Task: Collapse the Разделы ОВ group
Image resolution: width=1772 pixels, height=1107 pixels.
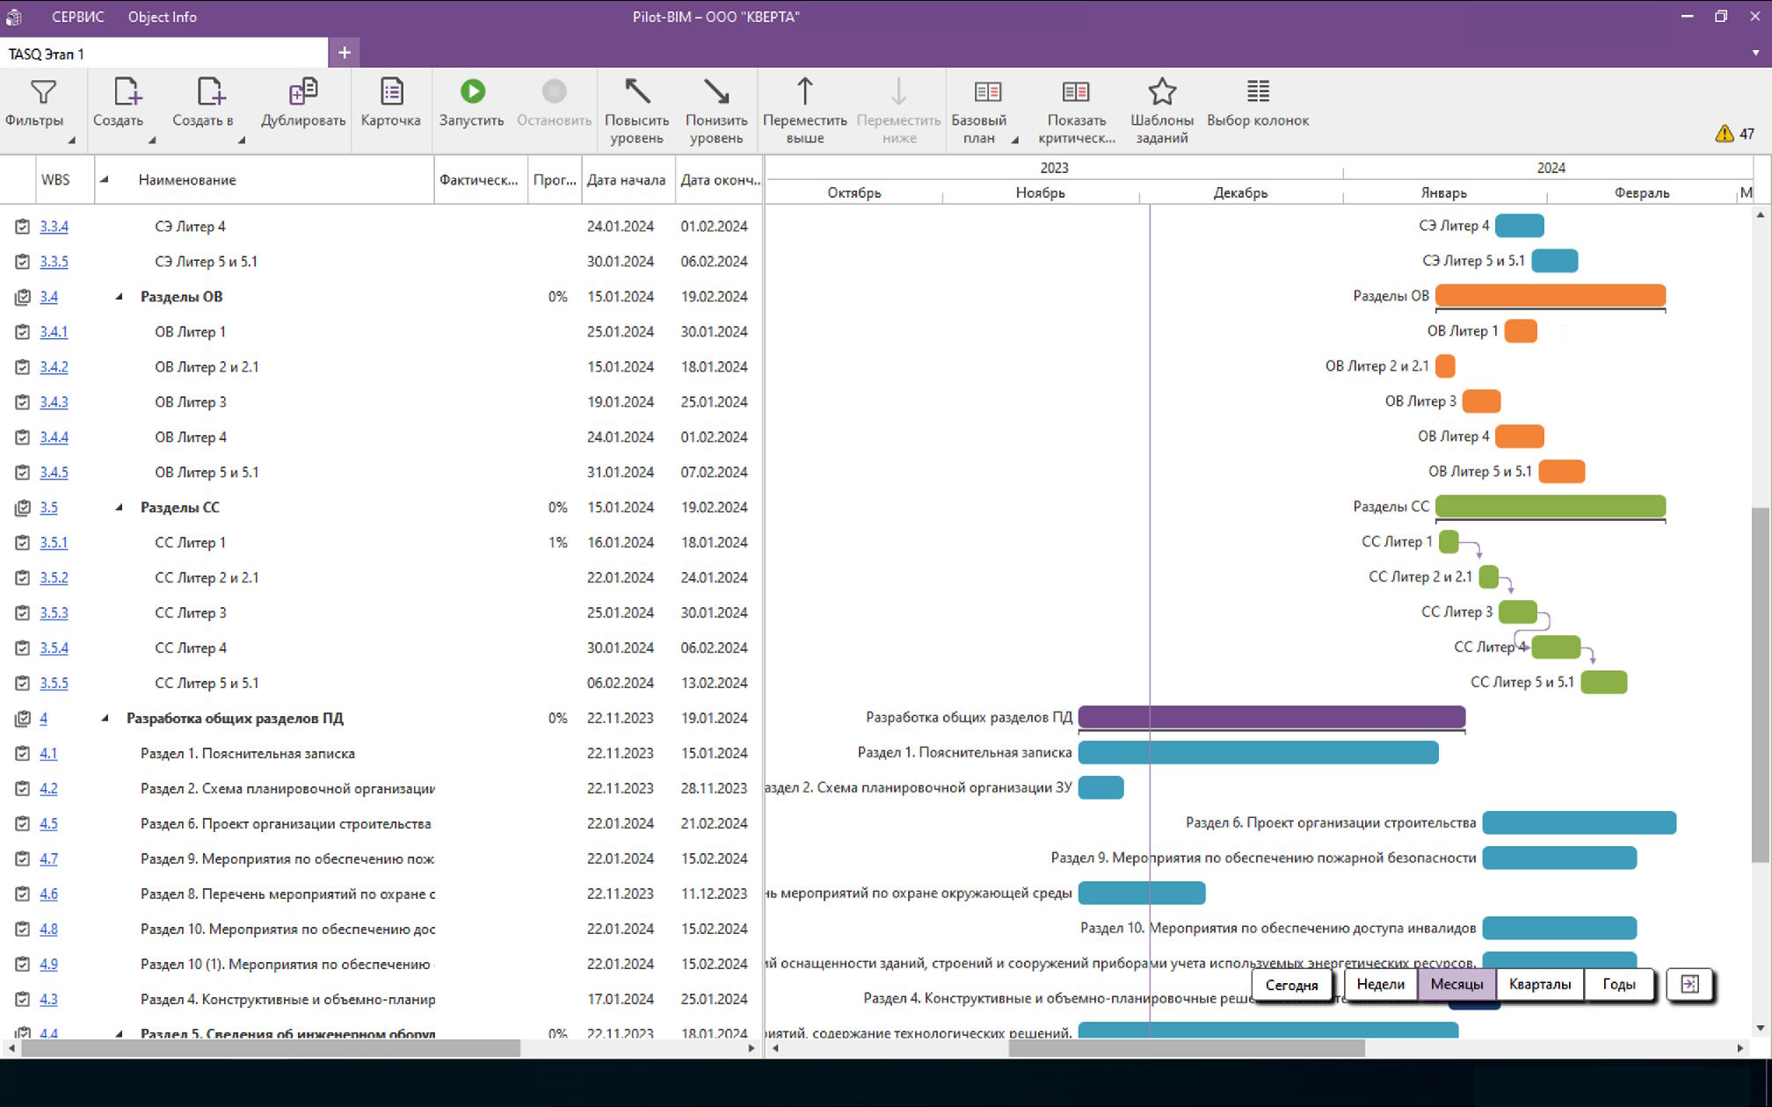Action: point(119,297)
